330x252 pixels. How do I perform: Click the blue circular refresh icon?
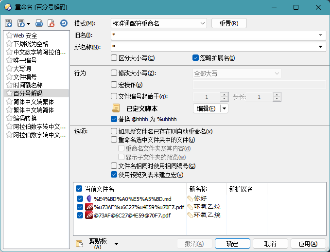pyautogui.click(x=64, y=23)
